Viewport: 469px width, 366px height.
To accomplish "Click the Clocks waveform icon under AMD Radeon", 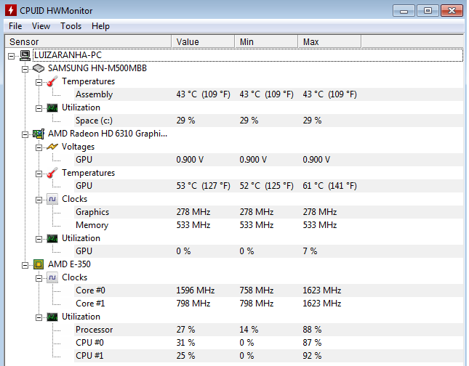I will point(52,199).
